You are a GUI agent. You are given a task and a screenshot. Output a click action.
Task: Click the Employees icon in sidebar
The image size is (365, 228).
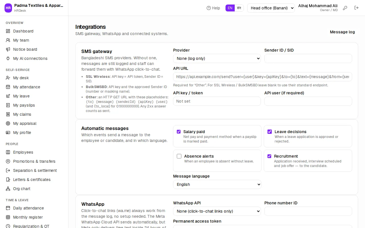[x=8, y=152]
